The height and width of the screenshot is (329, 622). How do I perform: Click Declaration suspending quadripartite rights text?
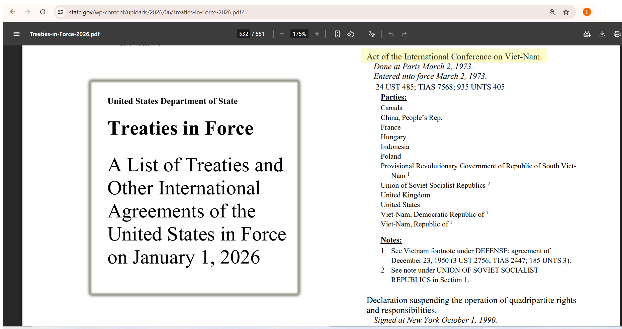[x=471, y=305]
